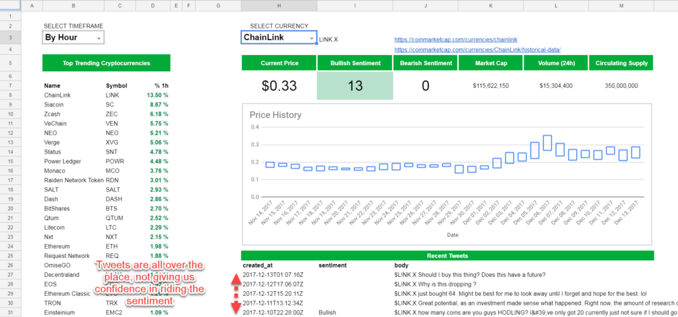Click the LINK symbol cell
The height and width of the screenshot is (317, 678).
coord(112,95)
